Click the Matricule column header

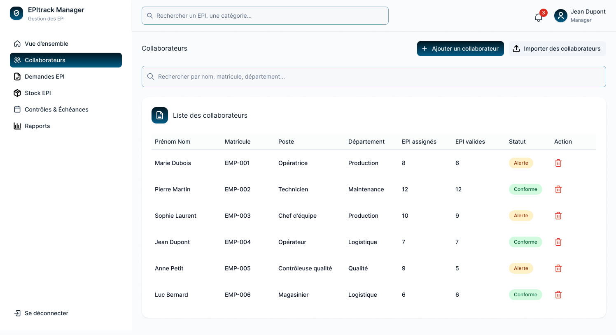pyautogui.click(x=238, y=142)
